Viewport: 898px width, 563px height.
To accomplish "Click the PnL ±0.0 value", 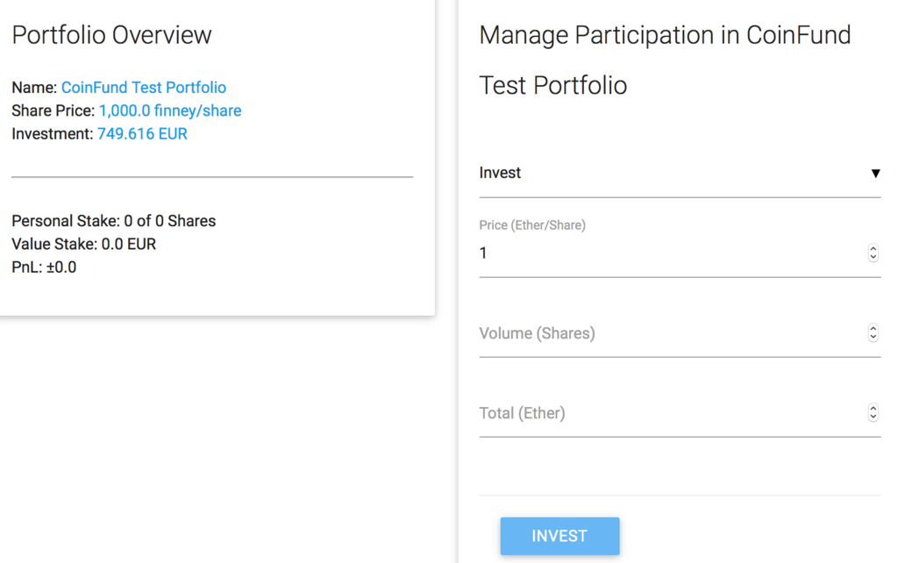I will (61, 267).
